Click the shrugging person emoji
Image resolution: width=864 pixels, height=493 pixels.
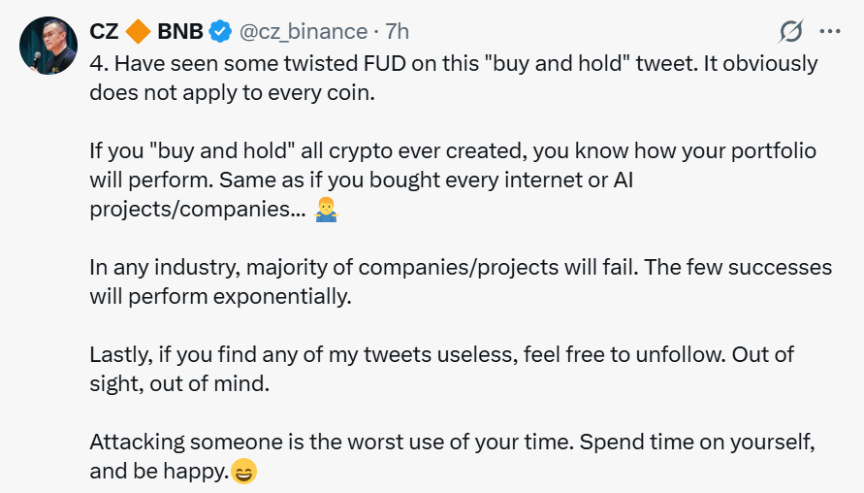pos(327,211)
